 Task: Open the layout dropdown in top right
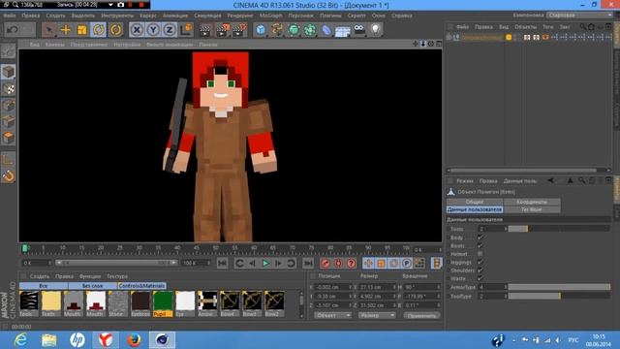click(579, 16)
